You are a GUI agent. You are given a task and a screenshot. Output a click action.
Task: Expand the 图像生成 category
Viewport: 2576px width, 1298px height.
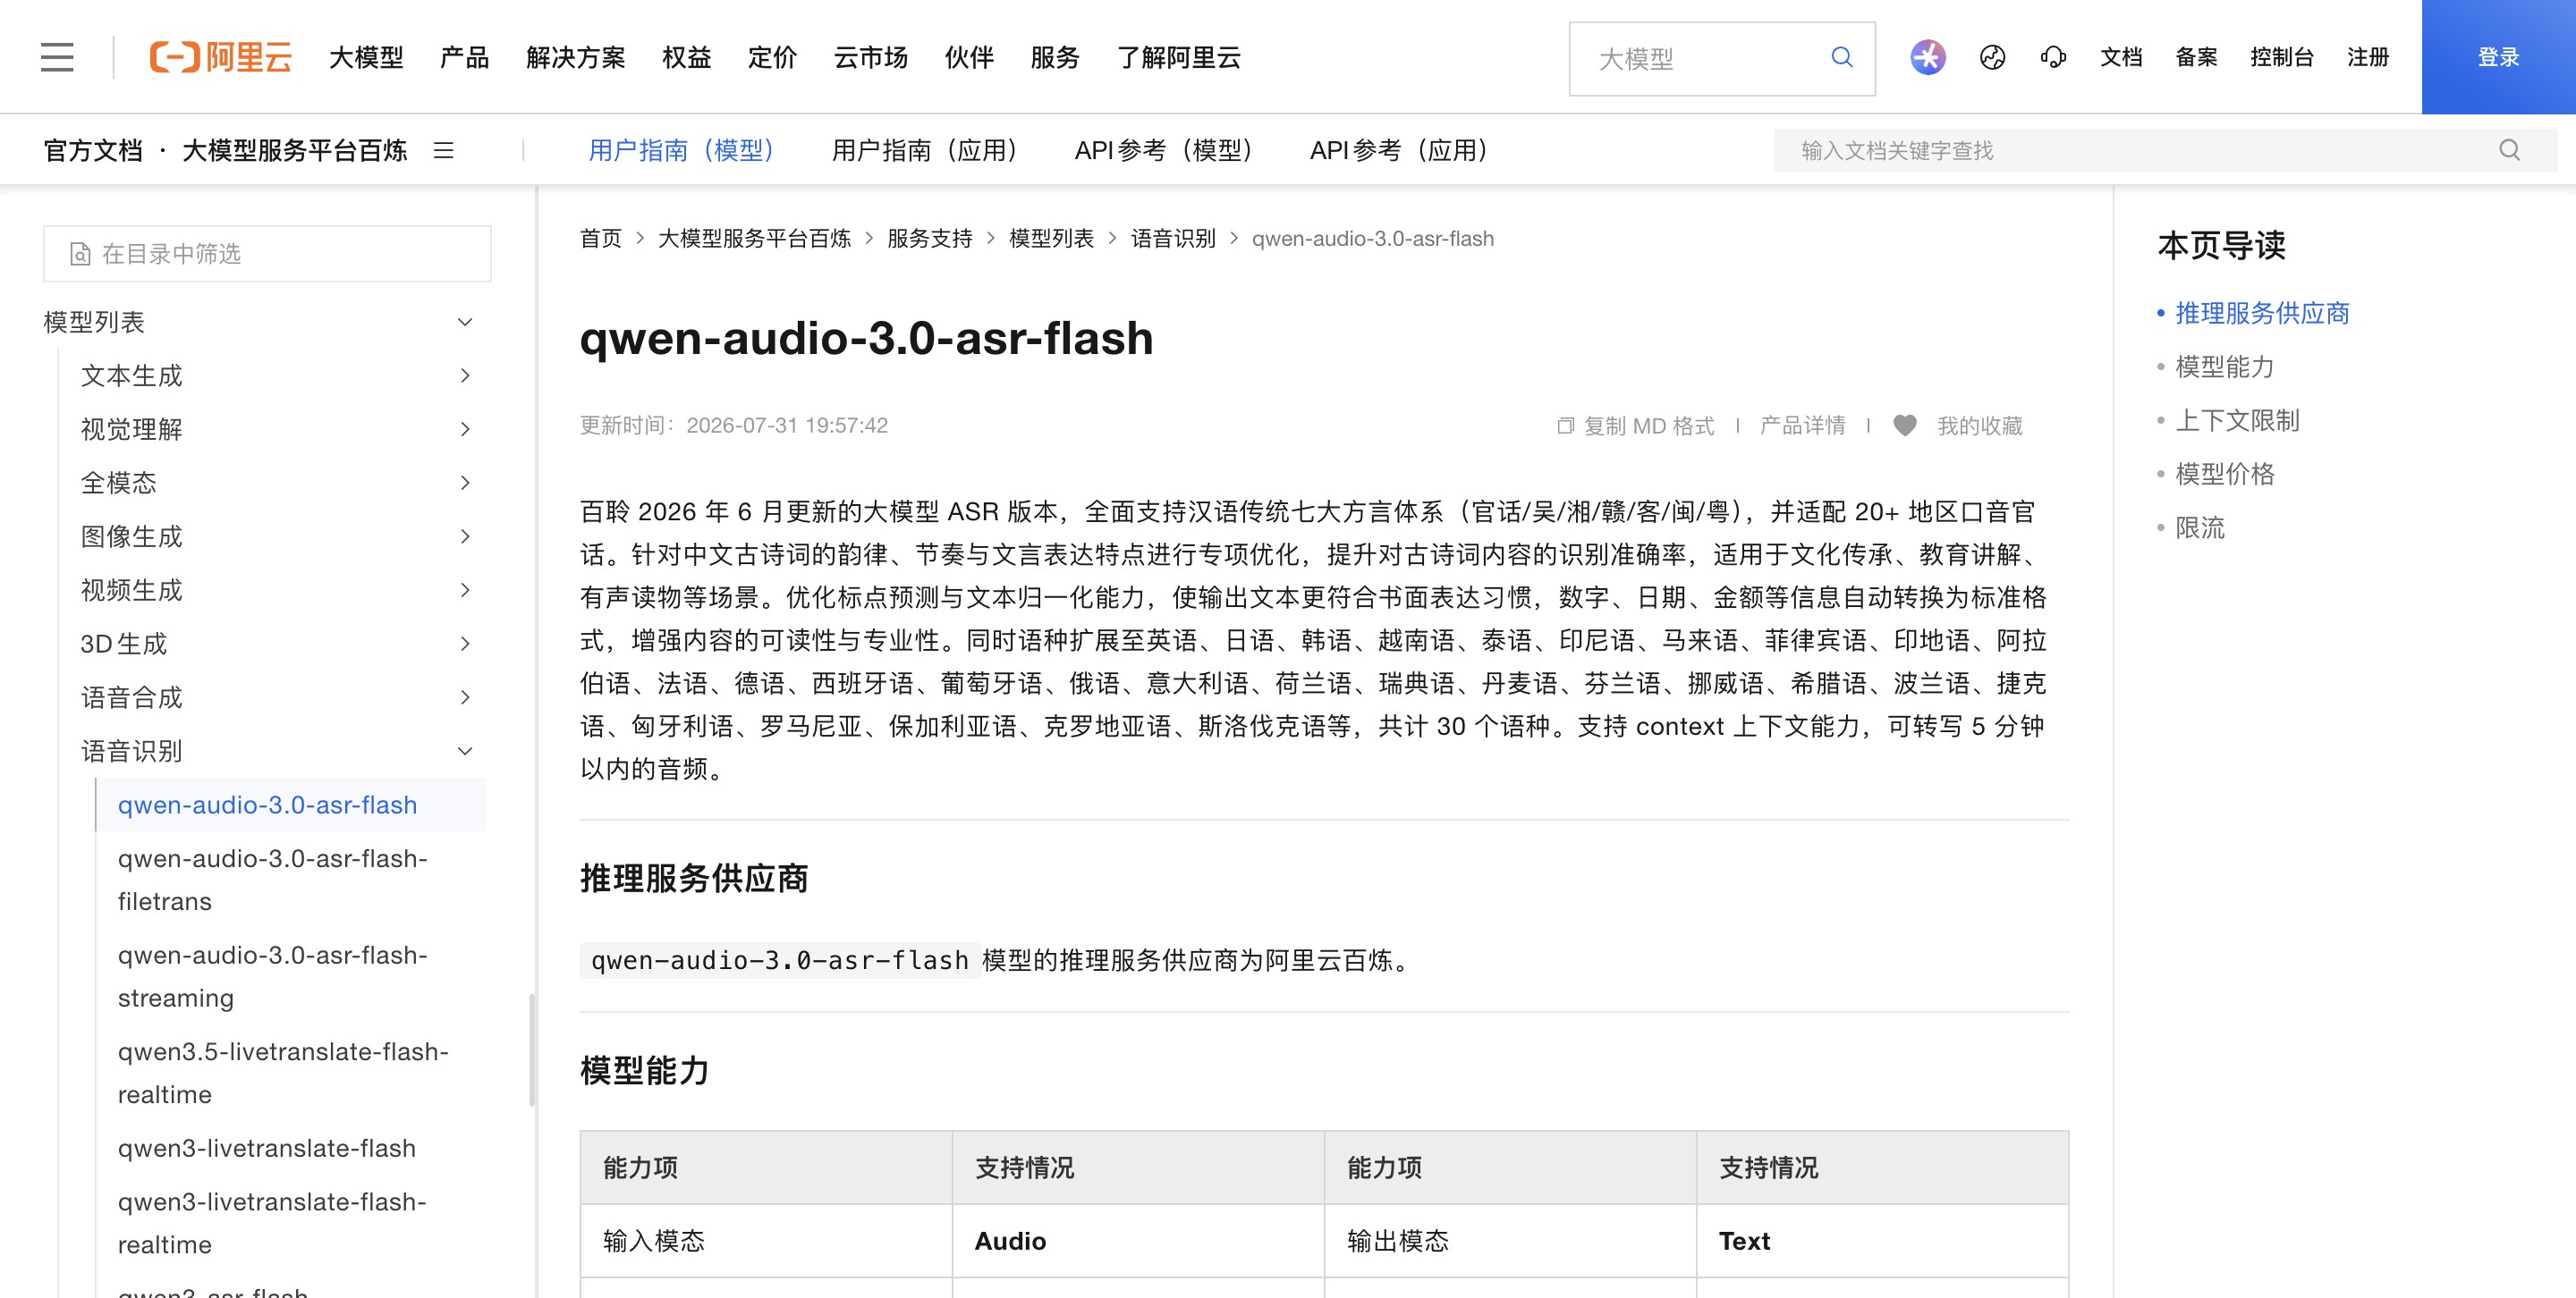point(464,536)
